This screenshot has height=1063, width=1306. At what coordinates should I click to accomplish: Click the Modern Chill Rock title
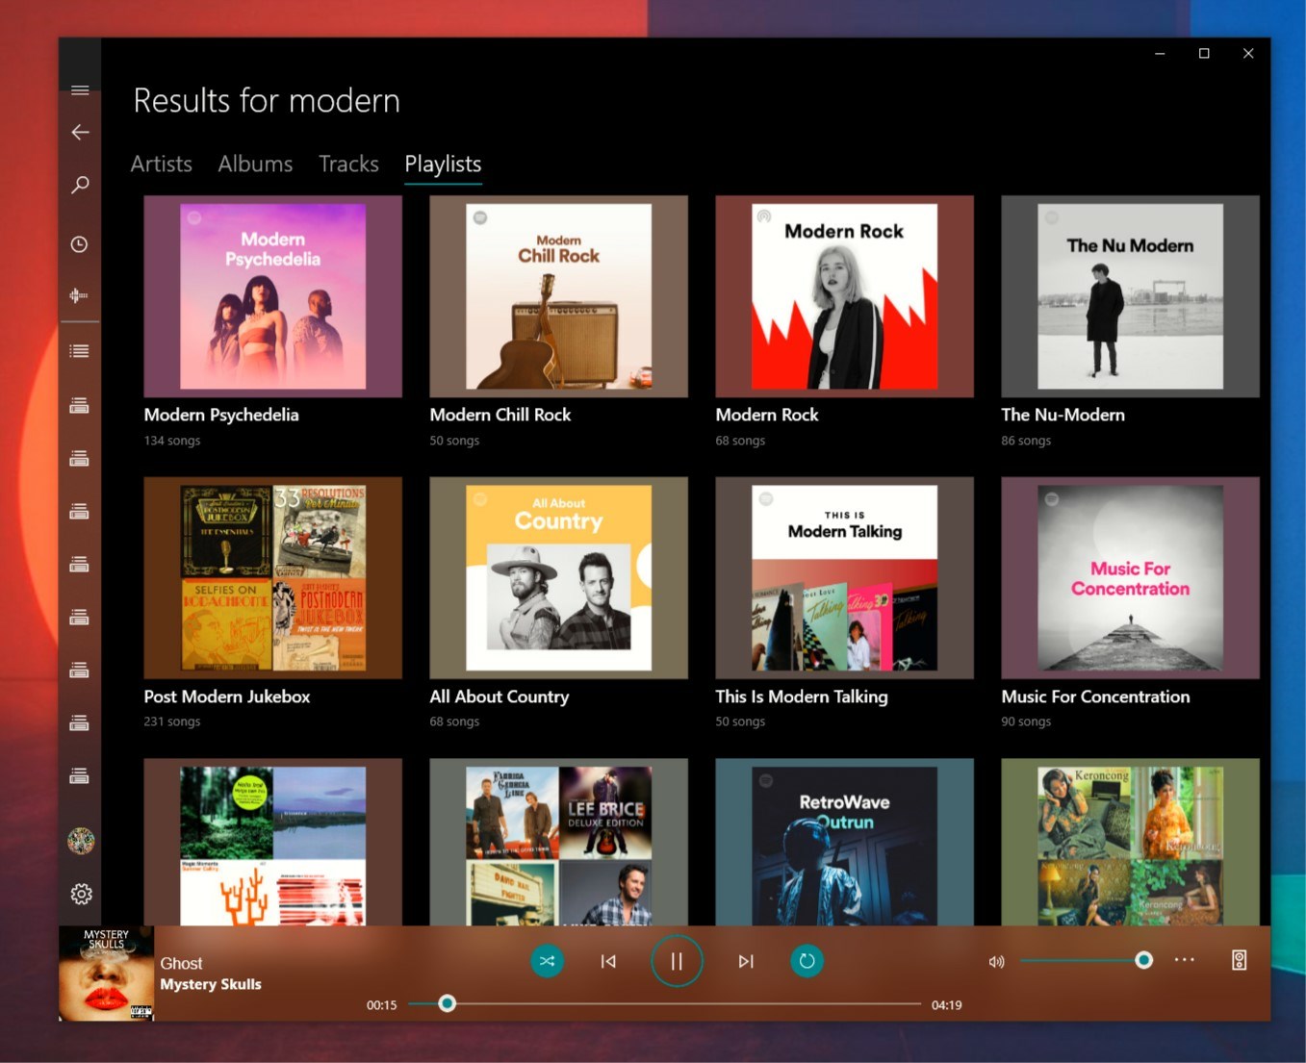(x=500, y=415)
